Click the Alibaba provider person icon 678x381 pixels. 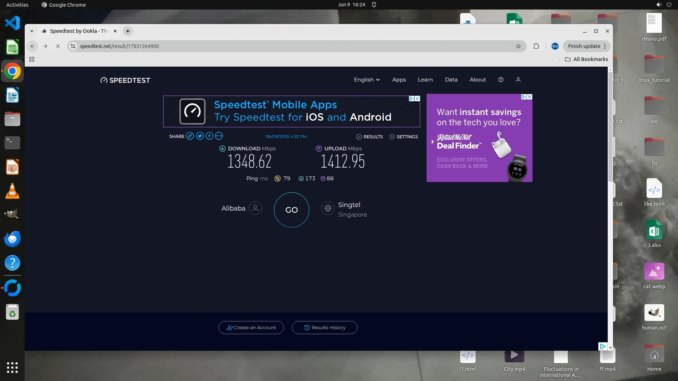coord(255,208)
